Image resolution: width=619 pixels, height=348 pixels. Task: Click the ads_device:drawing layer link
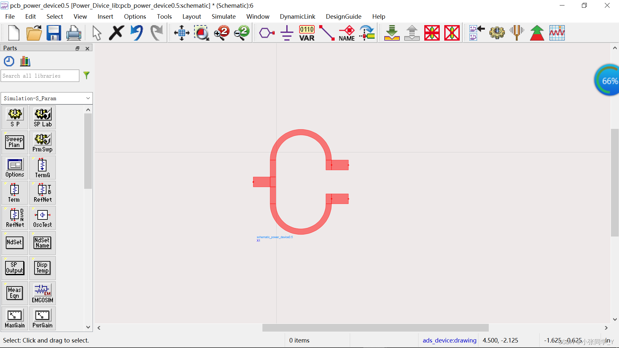click(x=449, y=340)
